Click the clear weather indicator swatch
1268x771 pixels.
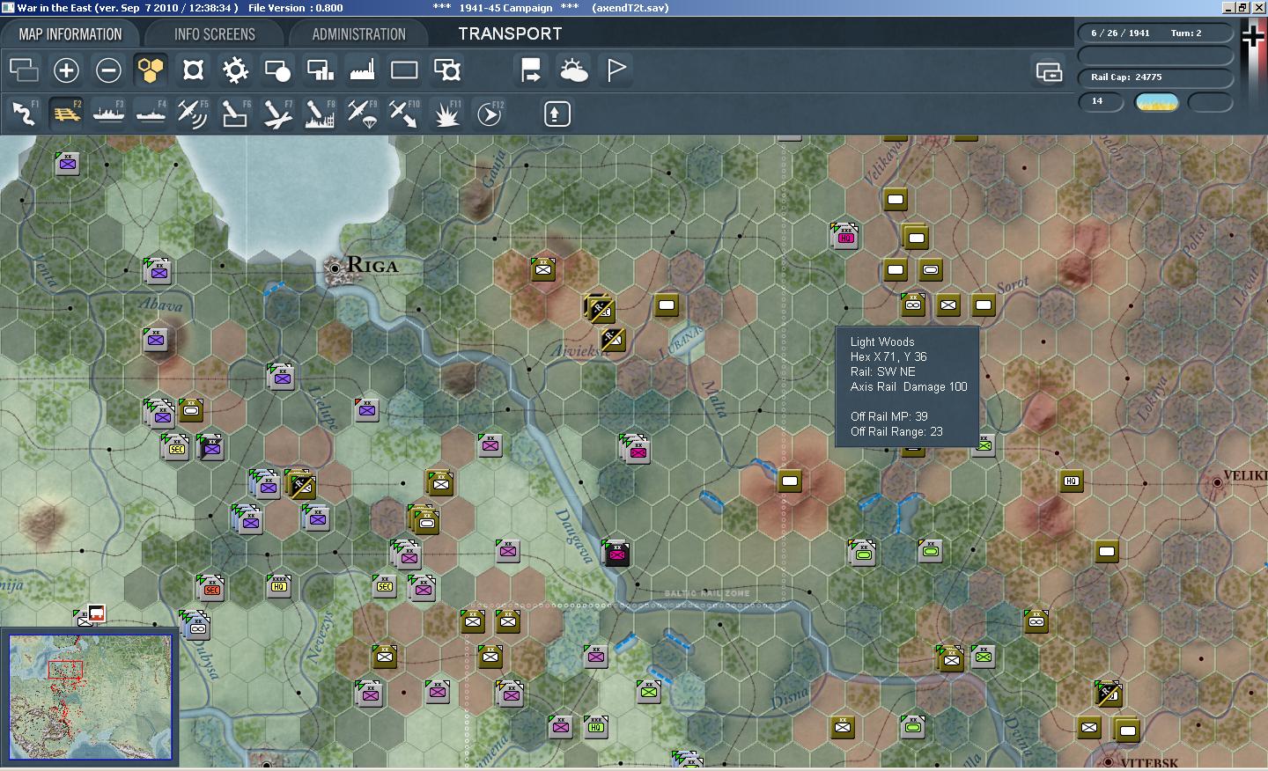click(1157, 102)
